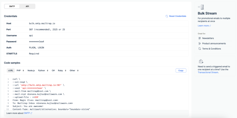Click the masked password ending 1ea4

tap(36, 42)
